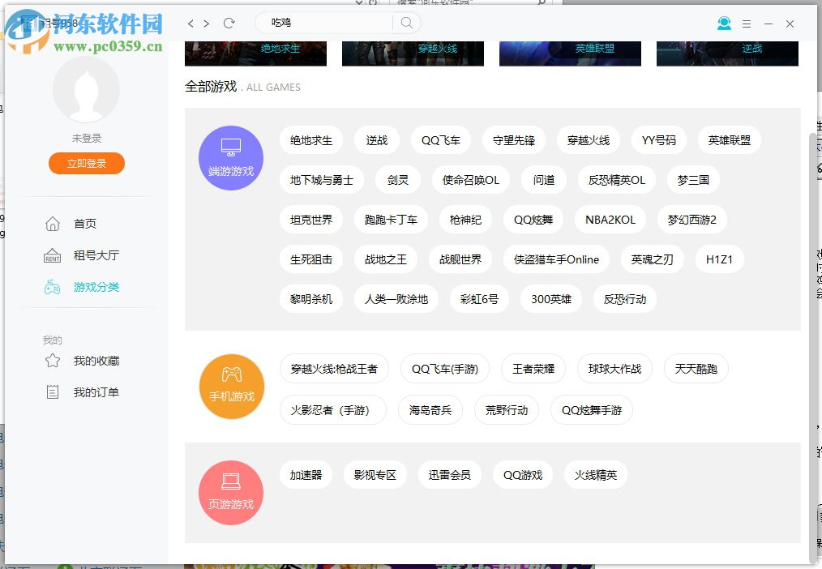Screen dimensions: 822x569
Task: Select 首页 in the sidebar
Action: [84, 224]
